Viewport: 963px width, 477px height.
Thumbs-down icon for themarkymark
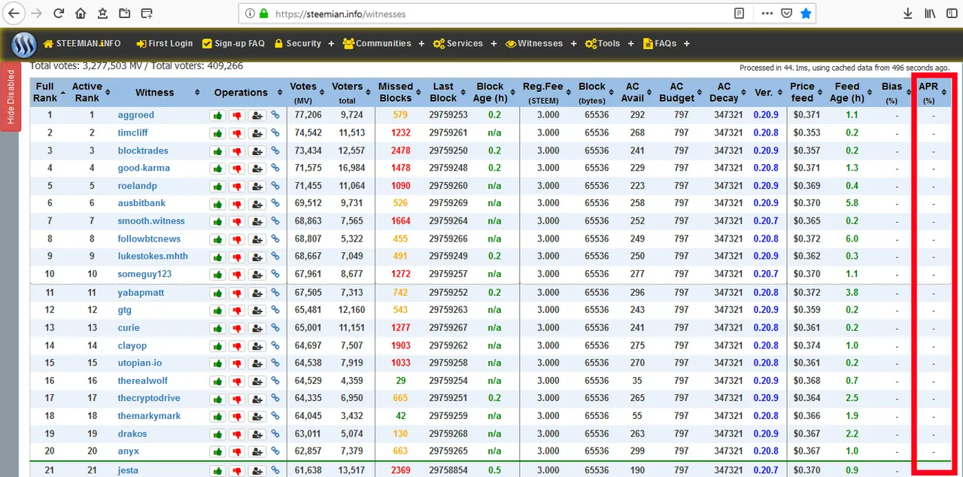(237, 416)
